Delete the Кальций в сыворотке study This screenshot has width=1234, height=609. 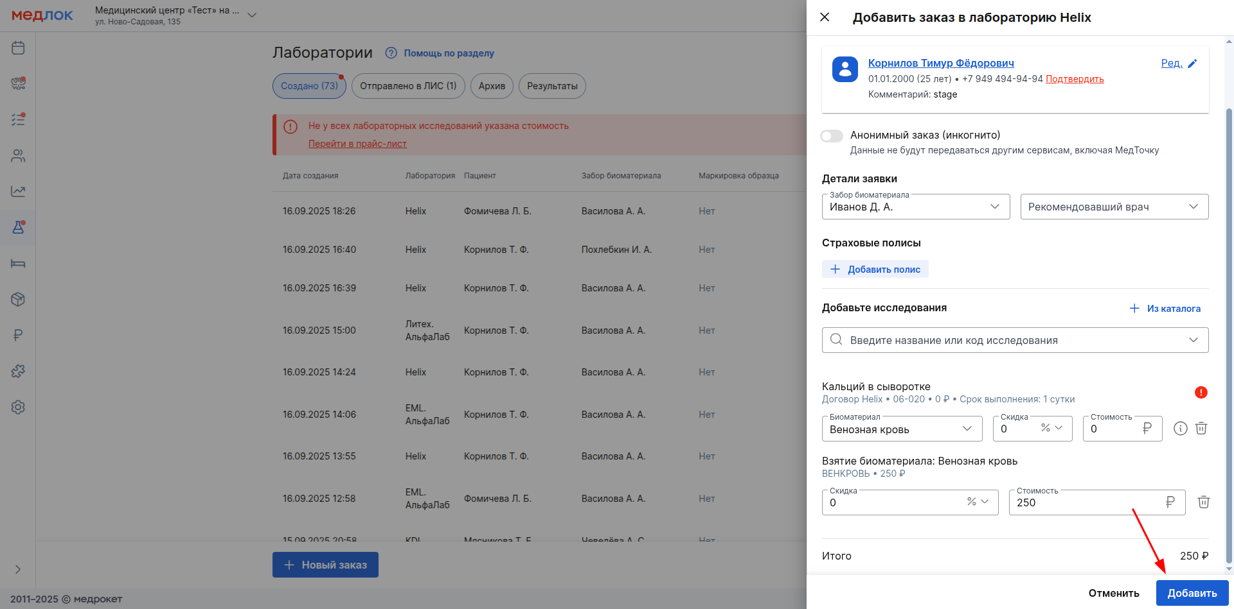click(1201, 428)
